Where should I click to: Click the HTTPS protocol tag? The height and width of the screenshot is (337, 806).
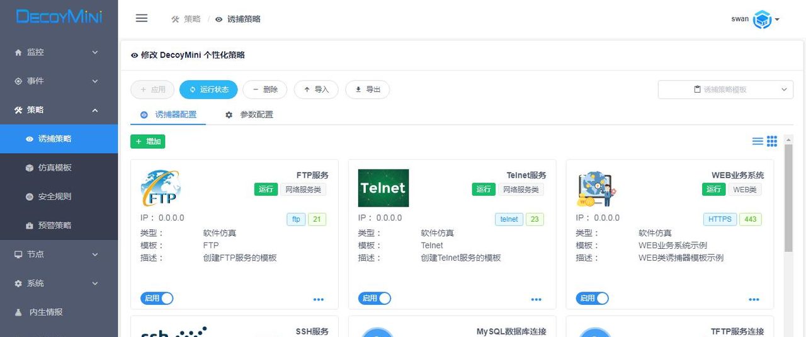click(720, 220)
